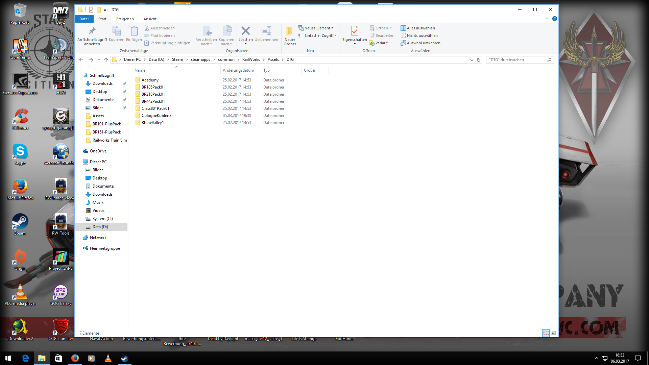Screen dimensions: 649x365
Task: Click Auswahl umkehren (invert selection)
Action: tap(420, 43)
